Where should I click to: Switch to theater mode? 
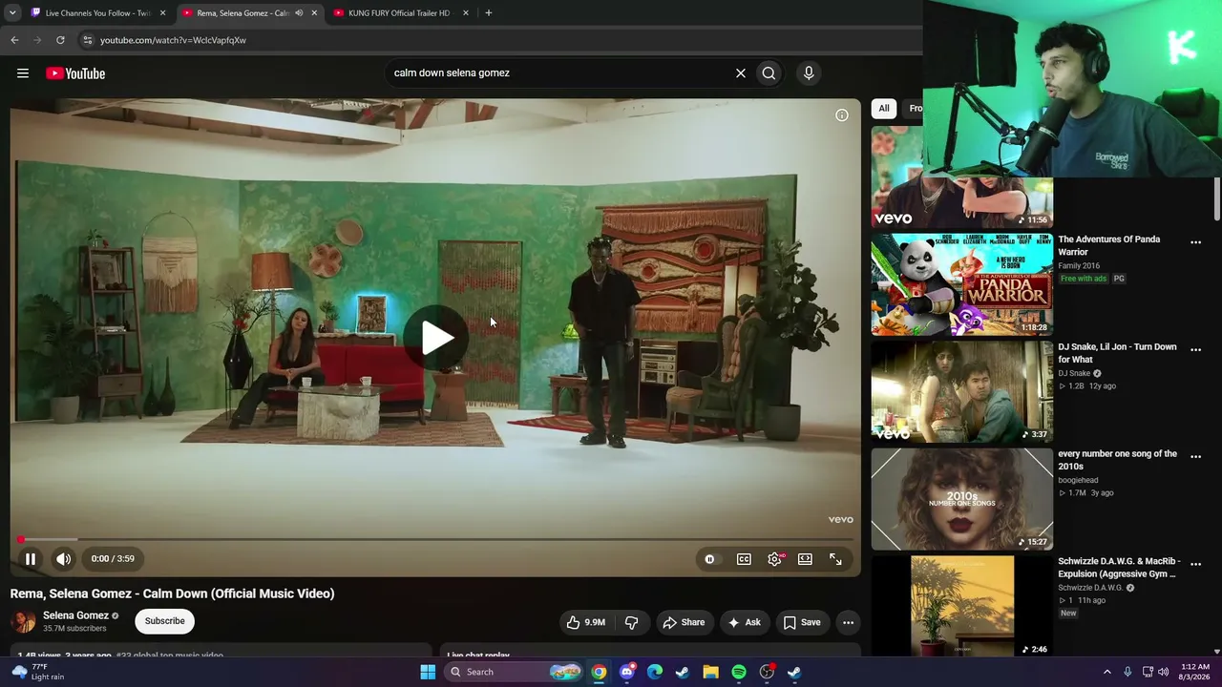click(805, 559)
